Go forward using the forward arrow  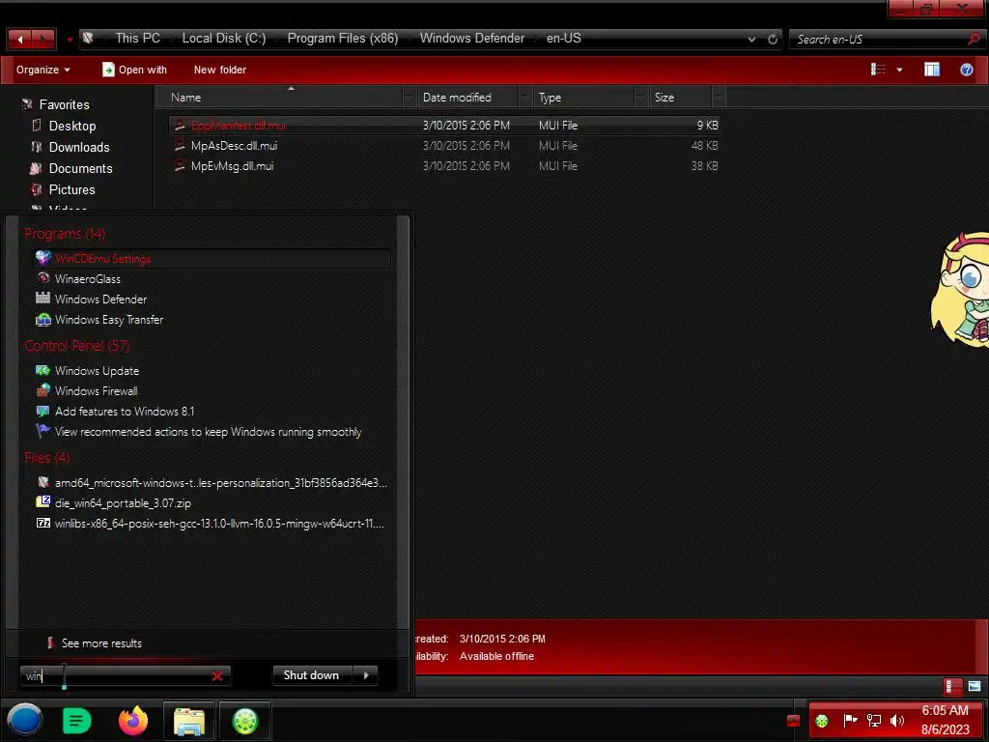click(x=42, y=39)
